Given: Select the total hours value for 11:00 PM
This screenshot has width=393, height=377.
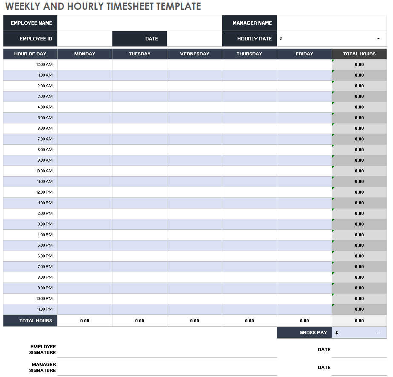Looking at the screenshot, I should tap(359, 309).
